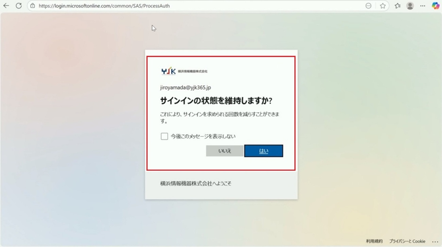Click the URL address bar field

point(200,6)
